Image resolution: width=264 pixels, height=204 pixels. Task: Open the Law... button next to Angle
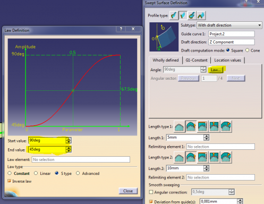pyautogui.click(x=216, y=70)
